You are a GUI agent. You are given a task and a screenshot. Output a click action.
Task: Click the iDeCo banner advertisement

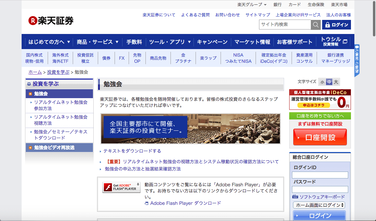coord(320,100)
